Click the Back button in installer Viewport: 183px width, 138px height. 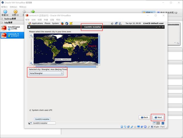[144, 117]
